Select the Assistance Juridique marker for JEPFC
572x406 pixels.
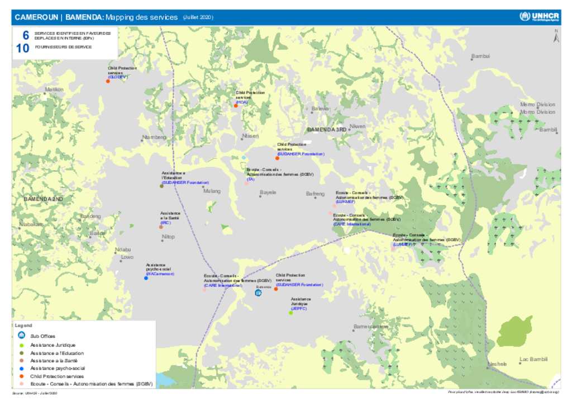(x=291, y=313)
